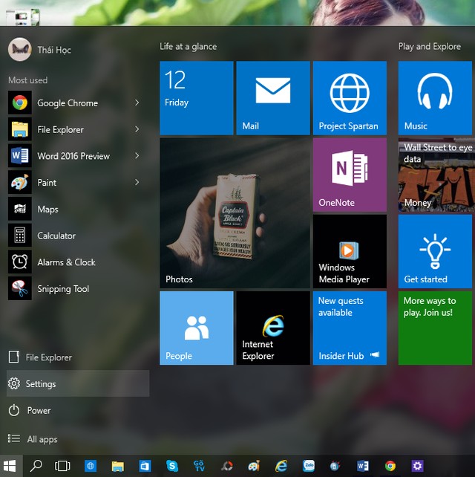Viewport: 475px width, 477px height.
Task: Open the calendar tile showing 12 Friday
Action: point(197,98)
